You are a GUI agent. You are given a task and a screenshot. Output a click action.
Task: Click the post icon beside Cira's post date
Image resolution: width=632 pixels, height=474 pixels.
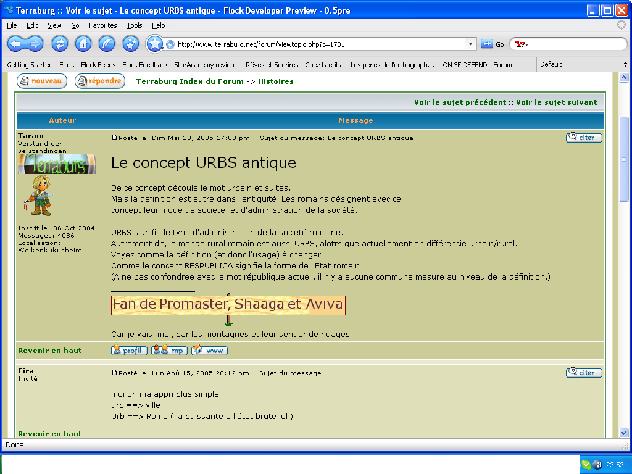114,372
